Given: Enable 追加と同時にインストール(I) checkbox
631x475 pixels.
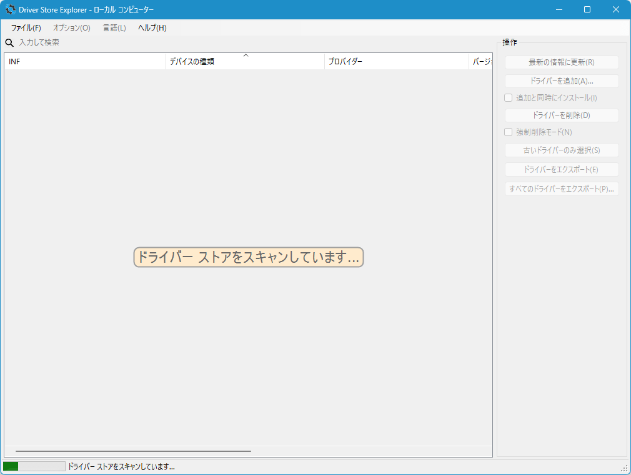Looking at the screenshot, I should tap(509, 98).
